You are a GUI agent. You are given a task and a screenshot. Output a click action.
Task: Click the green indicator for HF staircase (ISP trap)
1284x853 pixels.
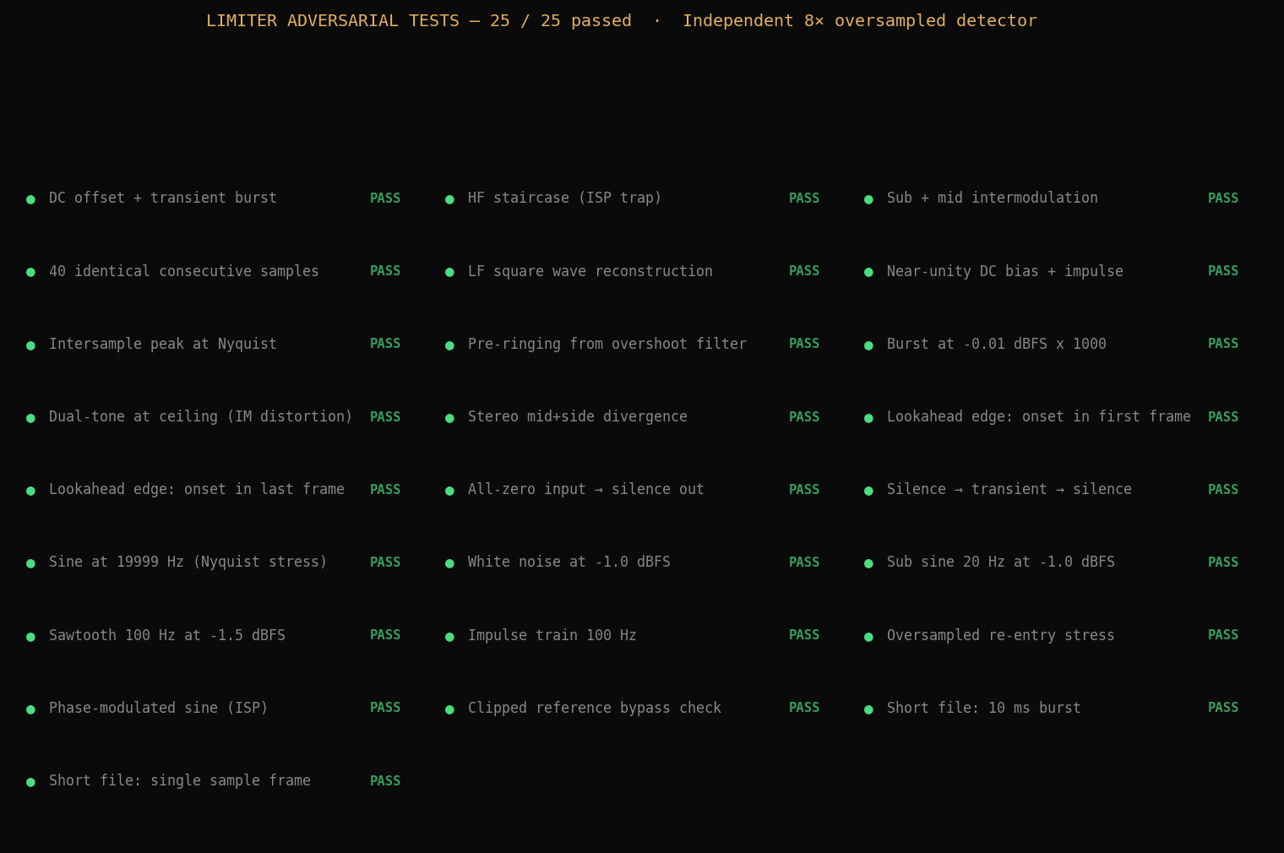449,199
